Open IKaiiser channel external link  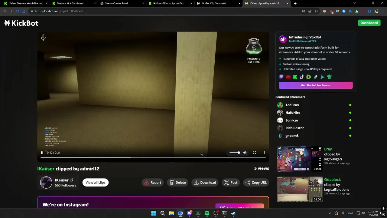[71, 180]
